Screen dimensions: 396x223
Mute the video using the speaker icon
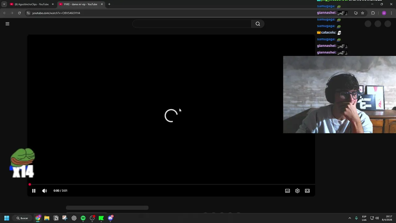(x=45, y=191)
